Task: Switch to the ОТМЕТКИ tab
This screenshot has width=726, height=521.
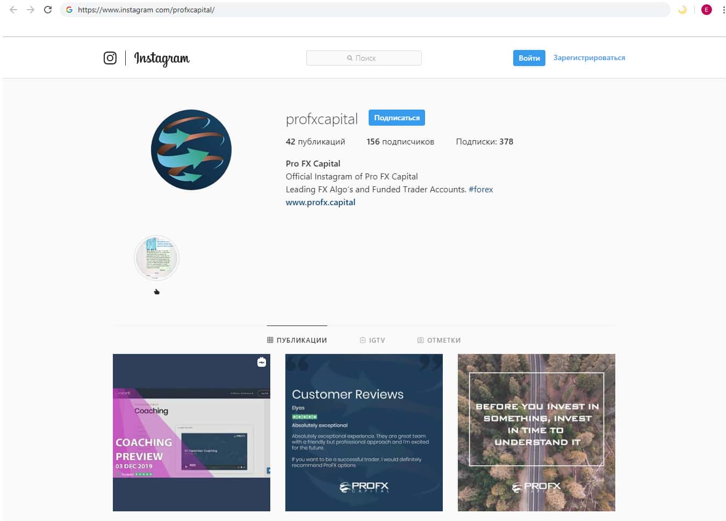Action: (x=439, y=340)
